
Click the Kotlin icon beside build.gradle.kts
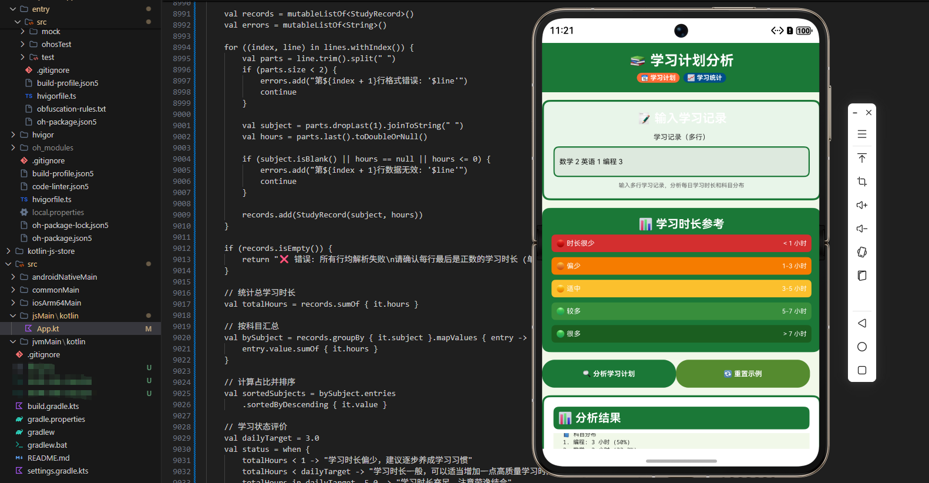[19, 406]
